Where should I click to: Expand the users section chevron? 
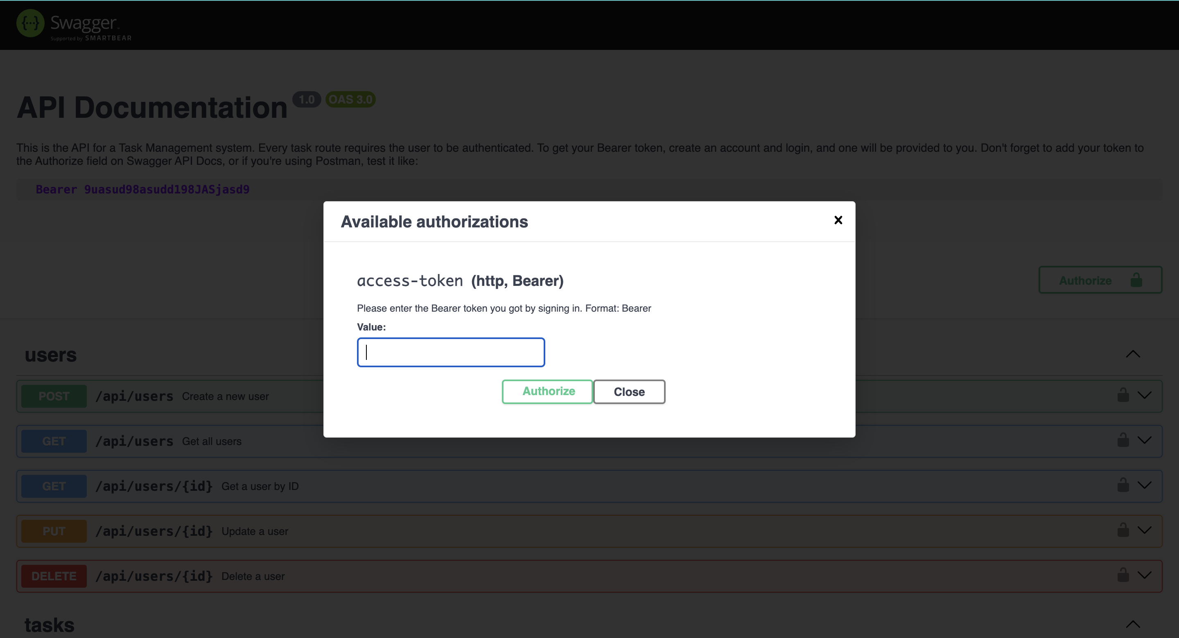pyautogui.click(x=1133, y=354)
